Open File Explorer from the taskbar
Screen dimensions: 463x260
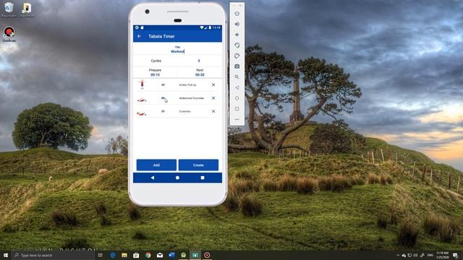pos(124,255)
